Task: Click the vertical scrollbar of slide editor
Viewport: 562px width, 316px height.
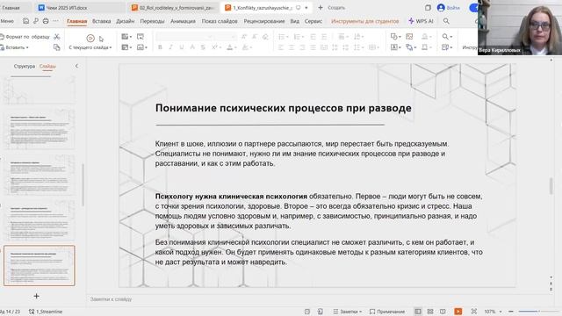Action: tap(551, 186)
